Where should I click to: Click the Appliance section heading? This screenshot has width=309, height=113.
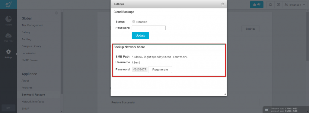click(x=29, y=74)
